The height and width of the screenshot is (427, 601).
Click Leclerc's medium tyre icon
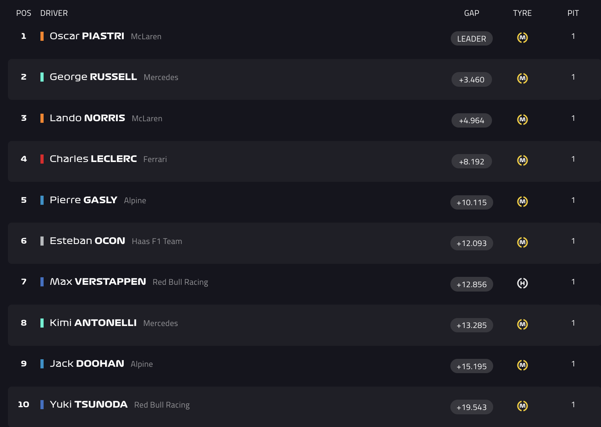tap(523, 160)
